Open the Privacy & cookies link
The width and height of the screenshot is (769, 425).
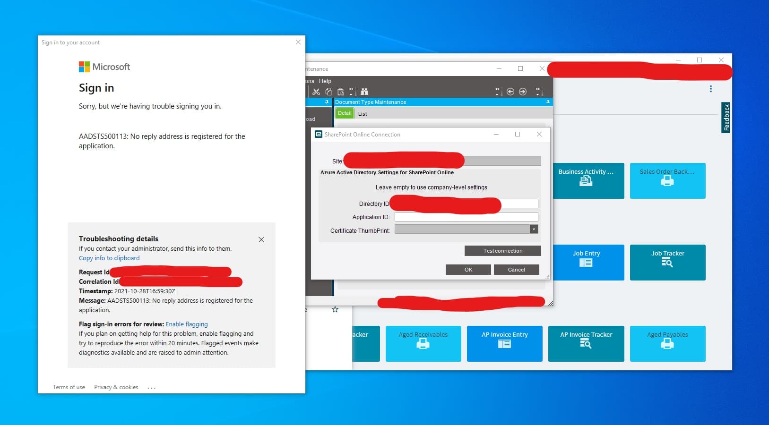pyautogui.click(x=116, y=387)
